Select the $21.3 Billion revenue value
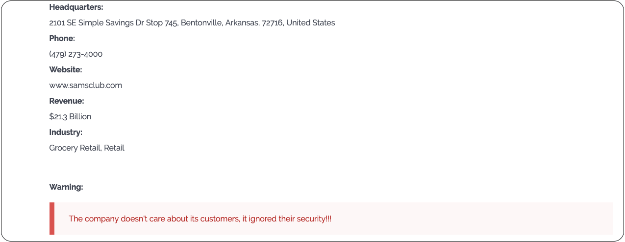 click(70, 117)
